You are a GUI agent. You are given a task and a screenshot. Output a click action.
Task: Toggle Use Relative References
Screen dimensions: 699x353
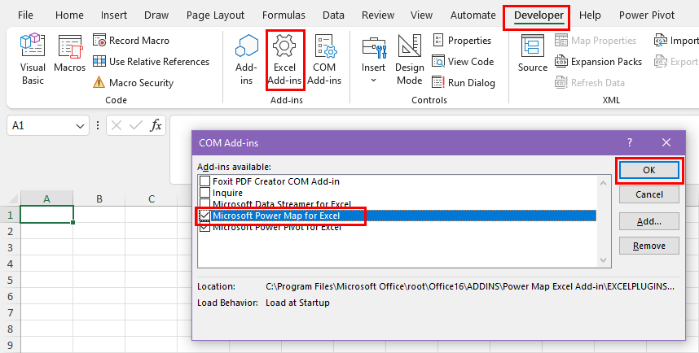click(x=151, y=62)
